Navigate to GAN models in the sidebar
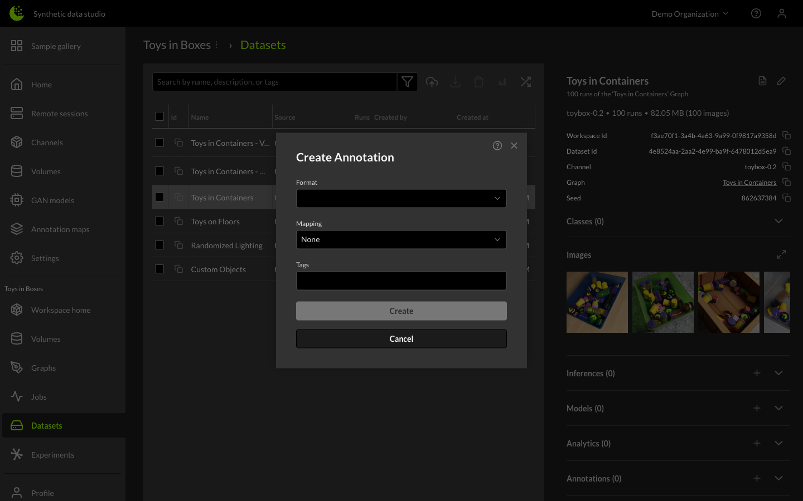Viewport: 803px width, 501px height. [x=52, y=200]
